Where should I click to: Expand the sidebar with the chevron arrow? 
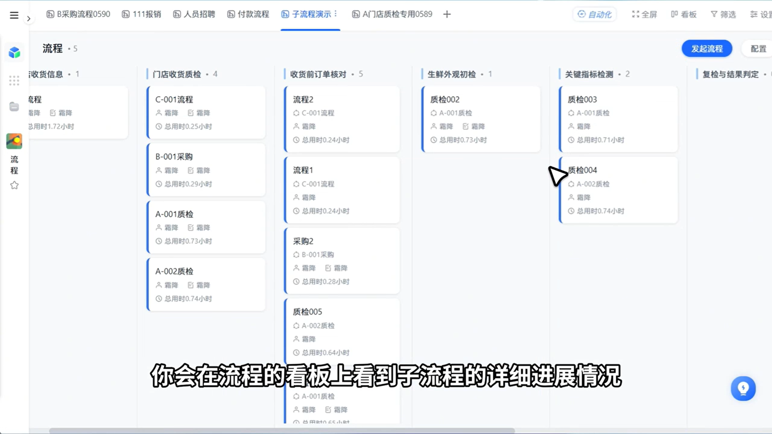tap(29, 19)
